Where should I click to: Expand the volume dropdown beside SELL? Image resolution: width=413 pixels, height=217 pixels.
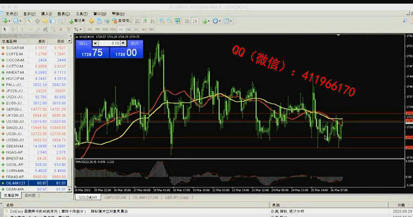[x=96, y=43]
